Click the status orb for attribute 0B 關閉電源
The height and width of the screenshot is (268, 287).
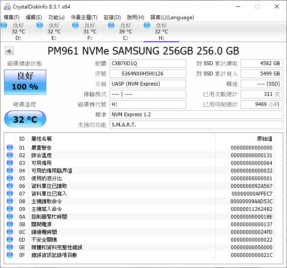10,224
